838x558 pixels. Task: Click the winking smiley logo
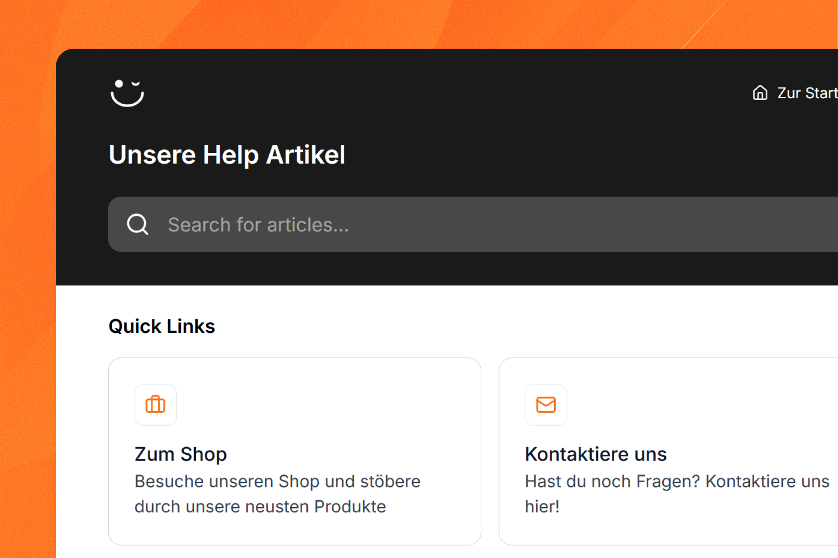[x=127, y=93]
